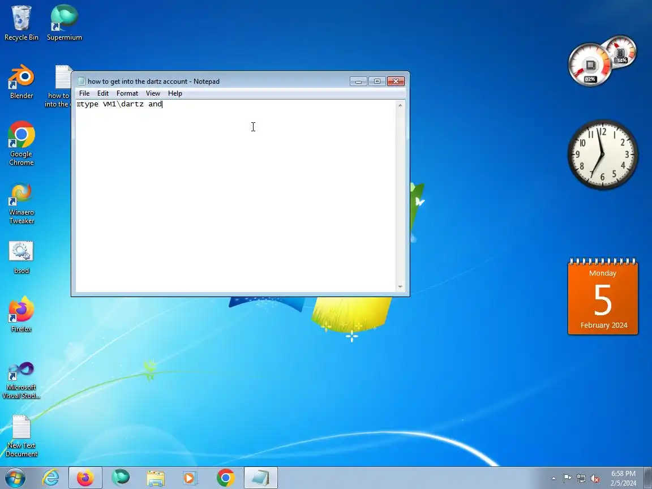Open the taskbar clock showing 6:58 PM
The width and height of the screenshot is (652, 489).
623,478
